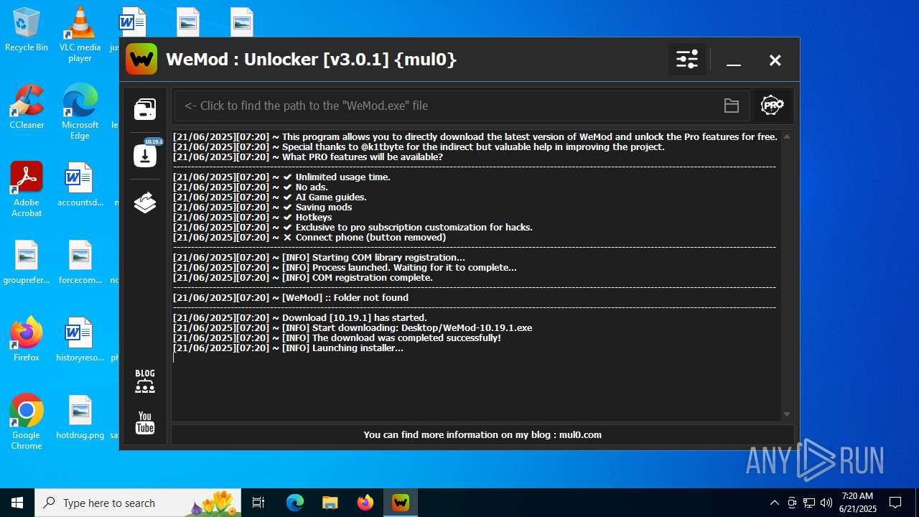Select the Google Chrome desktop shortcut
Image resolution: width=919 pixels, height=517 pixels.
(27, 422)
